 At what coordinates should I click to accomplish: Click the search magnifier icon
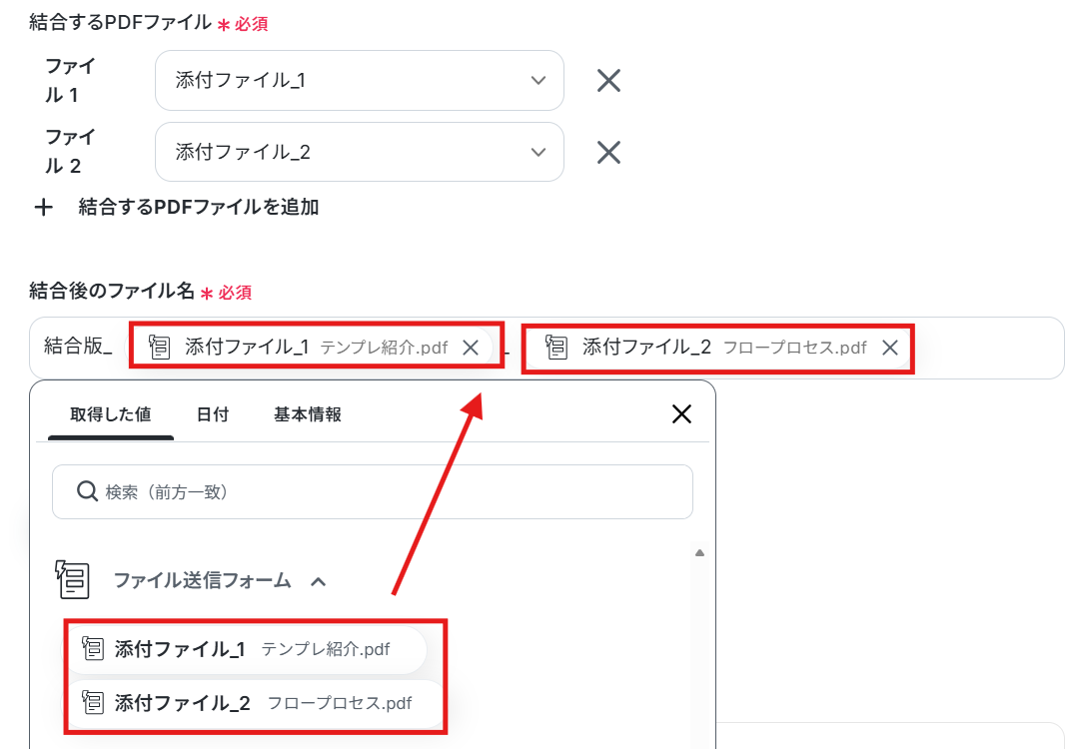pos(87,491)
